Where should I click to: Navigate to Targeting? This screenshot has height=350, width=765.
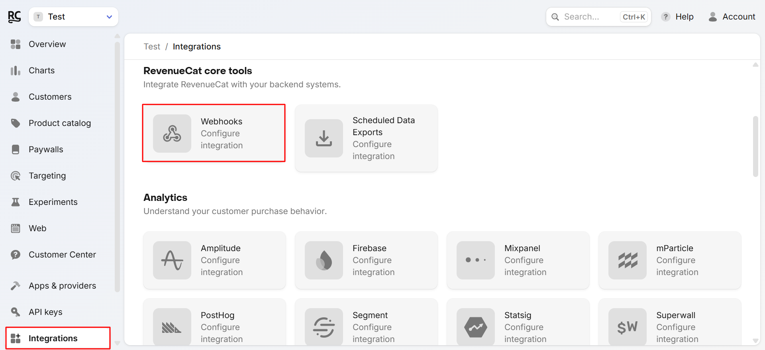[47, 176]
